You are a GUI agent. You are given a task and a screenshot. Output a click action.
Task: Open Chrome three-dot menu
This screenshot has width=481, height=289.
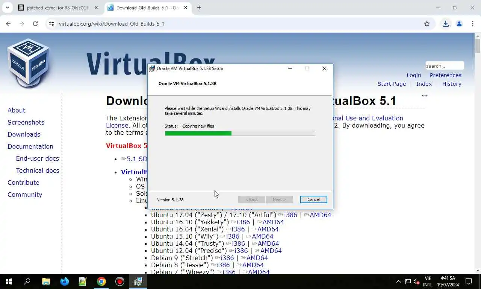[473, 24]
